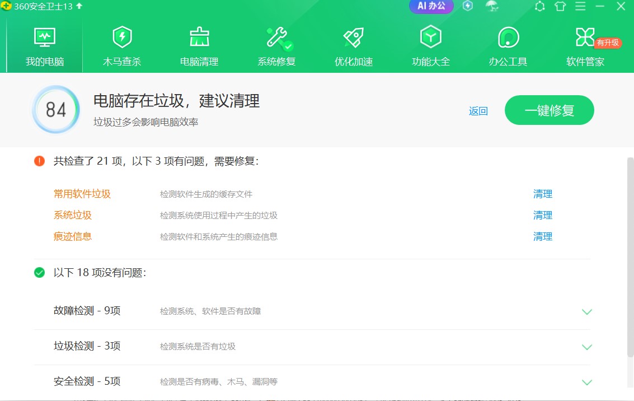Click the 故障检测 - 9项 row label
Screen dimensions: 634x401
coord(87,311)
